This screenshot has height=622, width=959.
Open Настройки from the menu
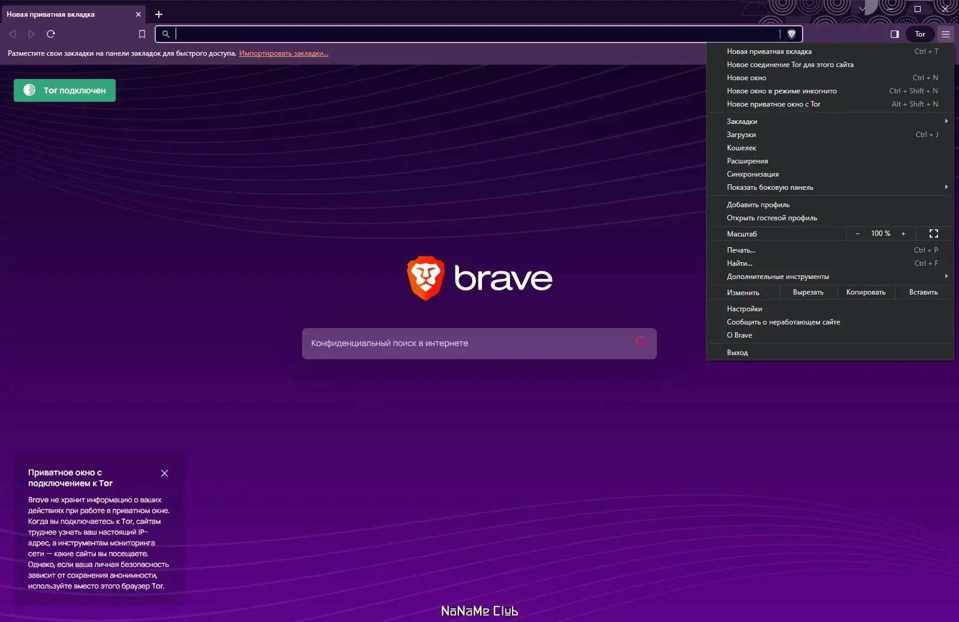(x=830, y=309)
